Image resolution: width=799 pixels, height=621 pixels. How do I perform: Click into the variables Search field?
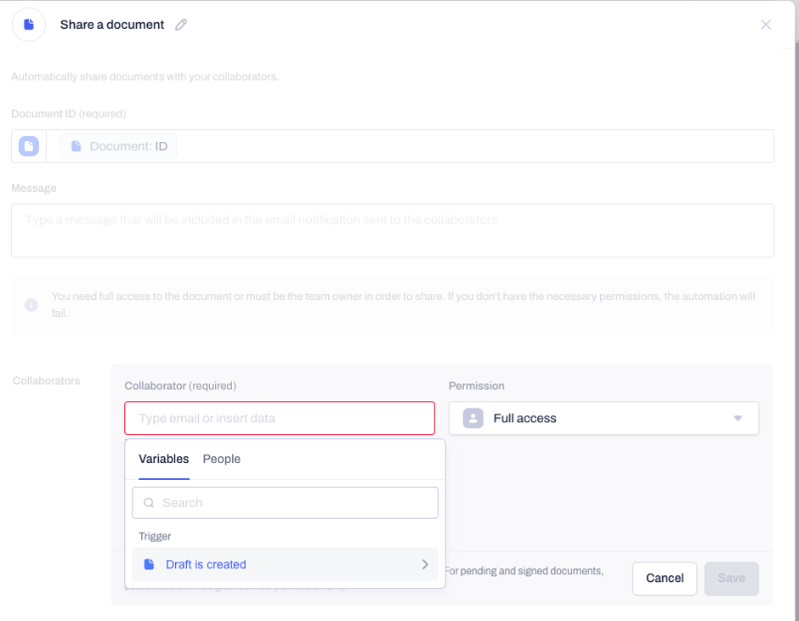(x=285, y=503)
